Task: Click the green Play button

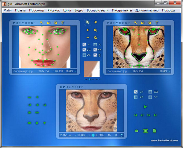Action: pos(145,107)
